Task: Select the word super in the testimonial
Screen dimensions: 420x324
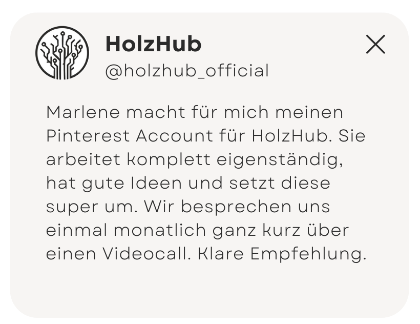Action: [x=72, y=208]
